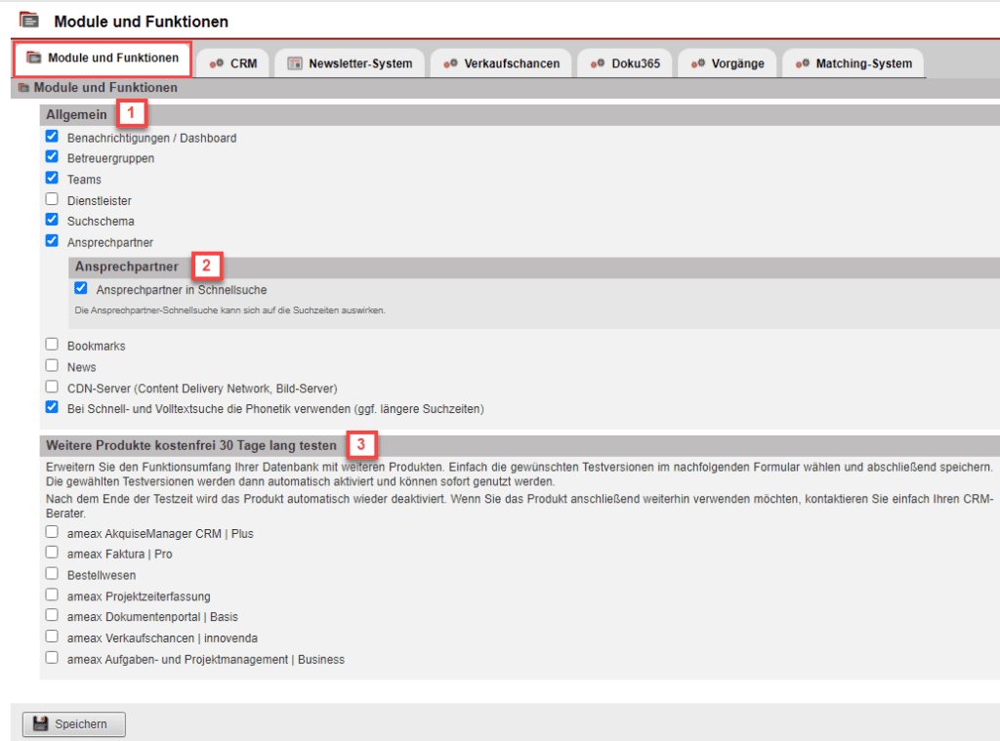Click the red folder icon beside page title
Viewport: 1000px width, 741px height.
(x=29, y=20)
